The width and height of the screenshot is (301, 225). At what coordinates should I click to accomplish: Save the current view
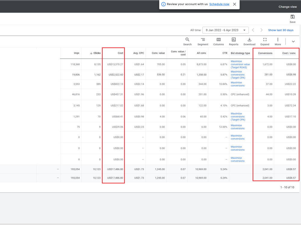tap(292, 19)
